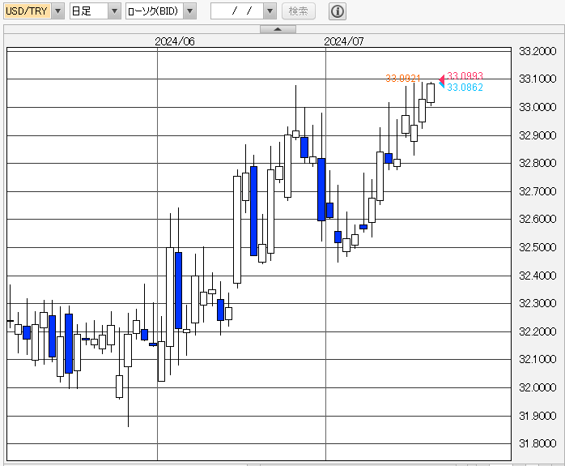Click the 33.0000 price axis label
The image size is (565, 466).
pos(537,107)
